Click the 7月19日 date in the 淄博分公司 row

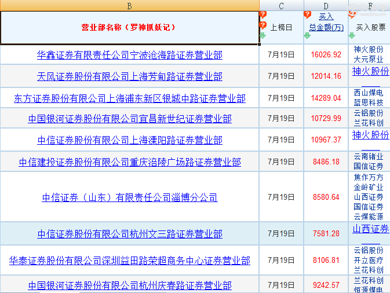[281, 197]
